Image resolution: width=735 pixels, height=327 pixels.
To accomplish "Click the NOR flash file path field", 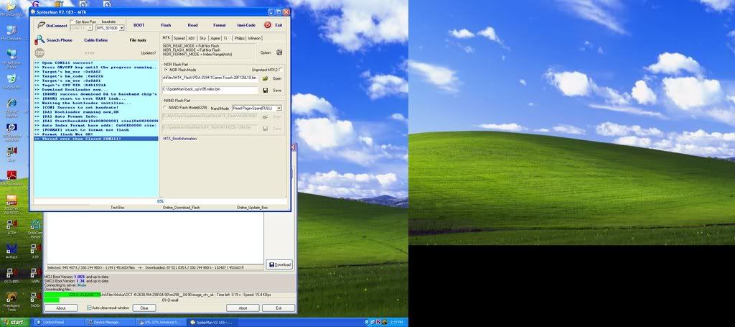I will click(210, 78).
